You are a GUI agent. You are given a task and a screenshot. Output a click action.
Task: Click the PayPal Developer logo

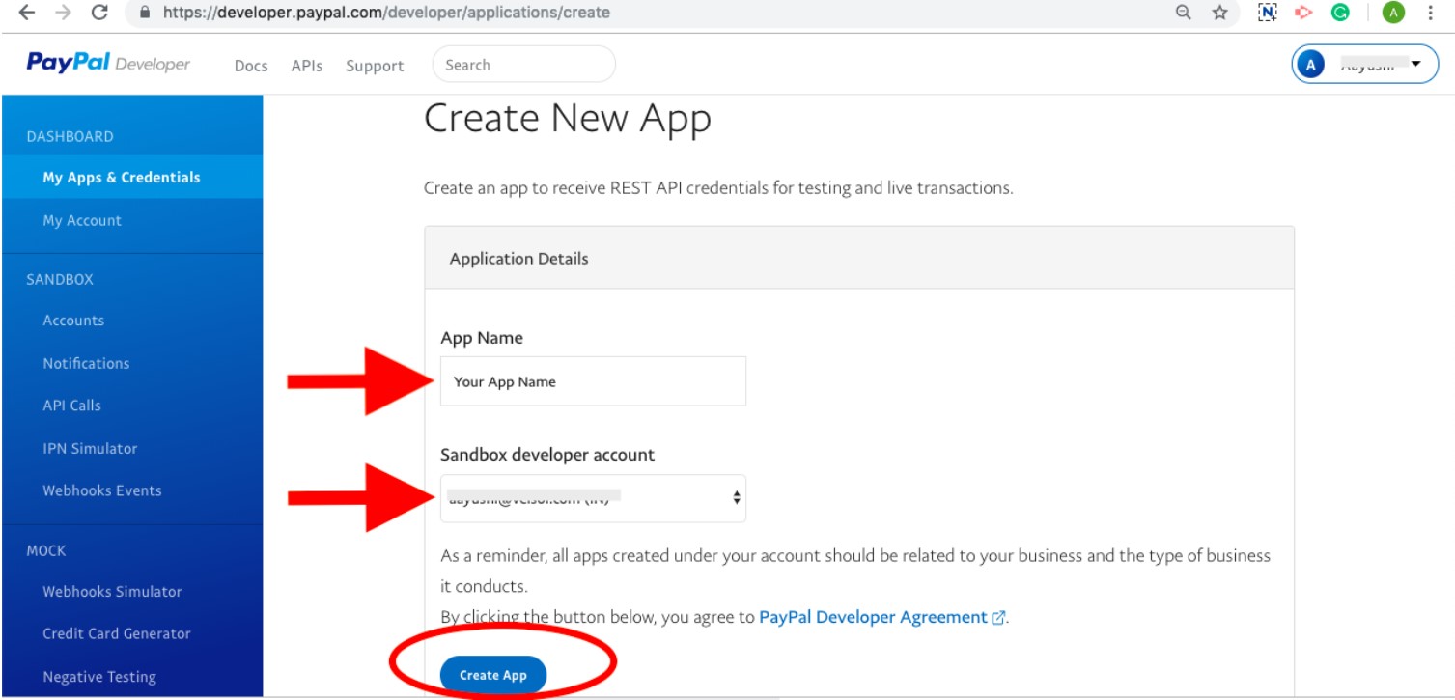click(x=108, y=64)
